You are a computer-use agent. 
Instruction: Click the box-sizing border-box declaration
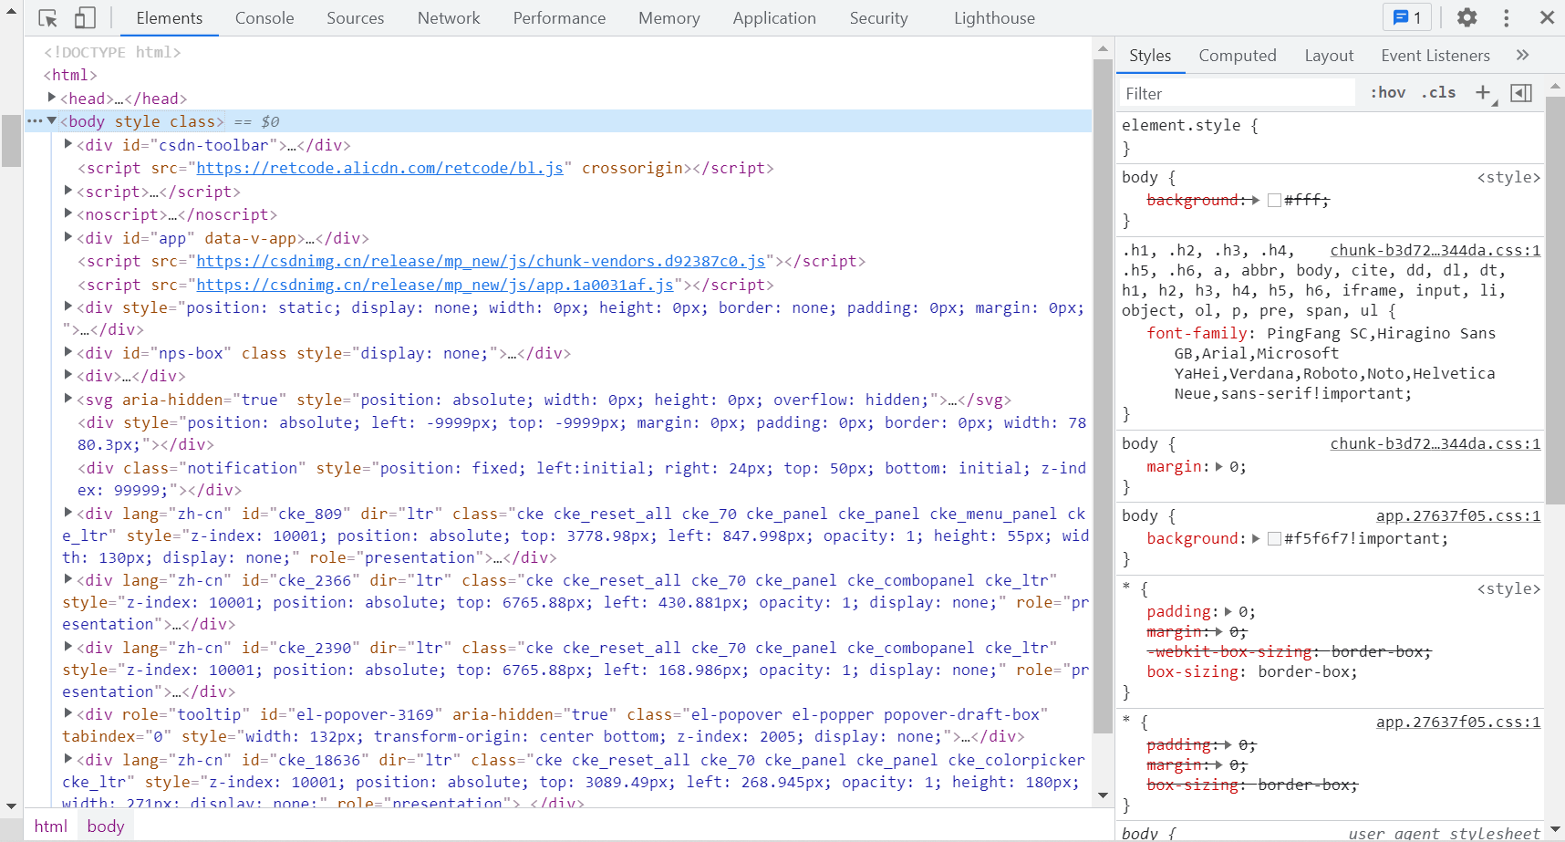(1251, 671)
